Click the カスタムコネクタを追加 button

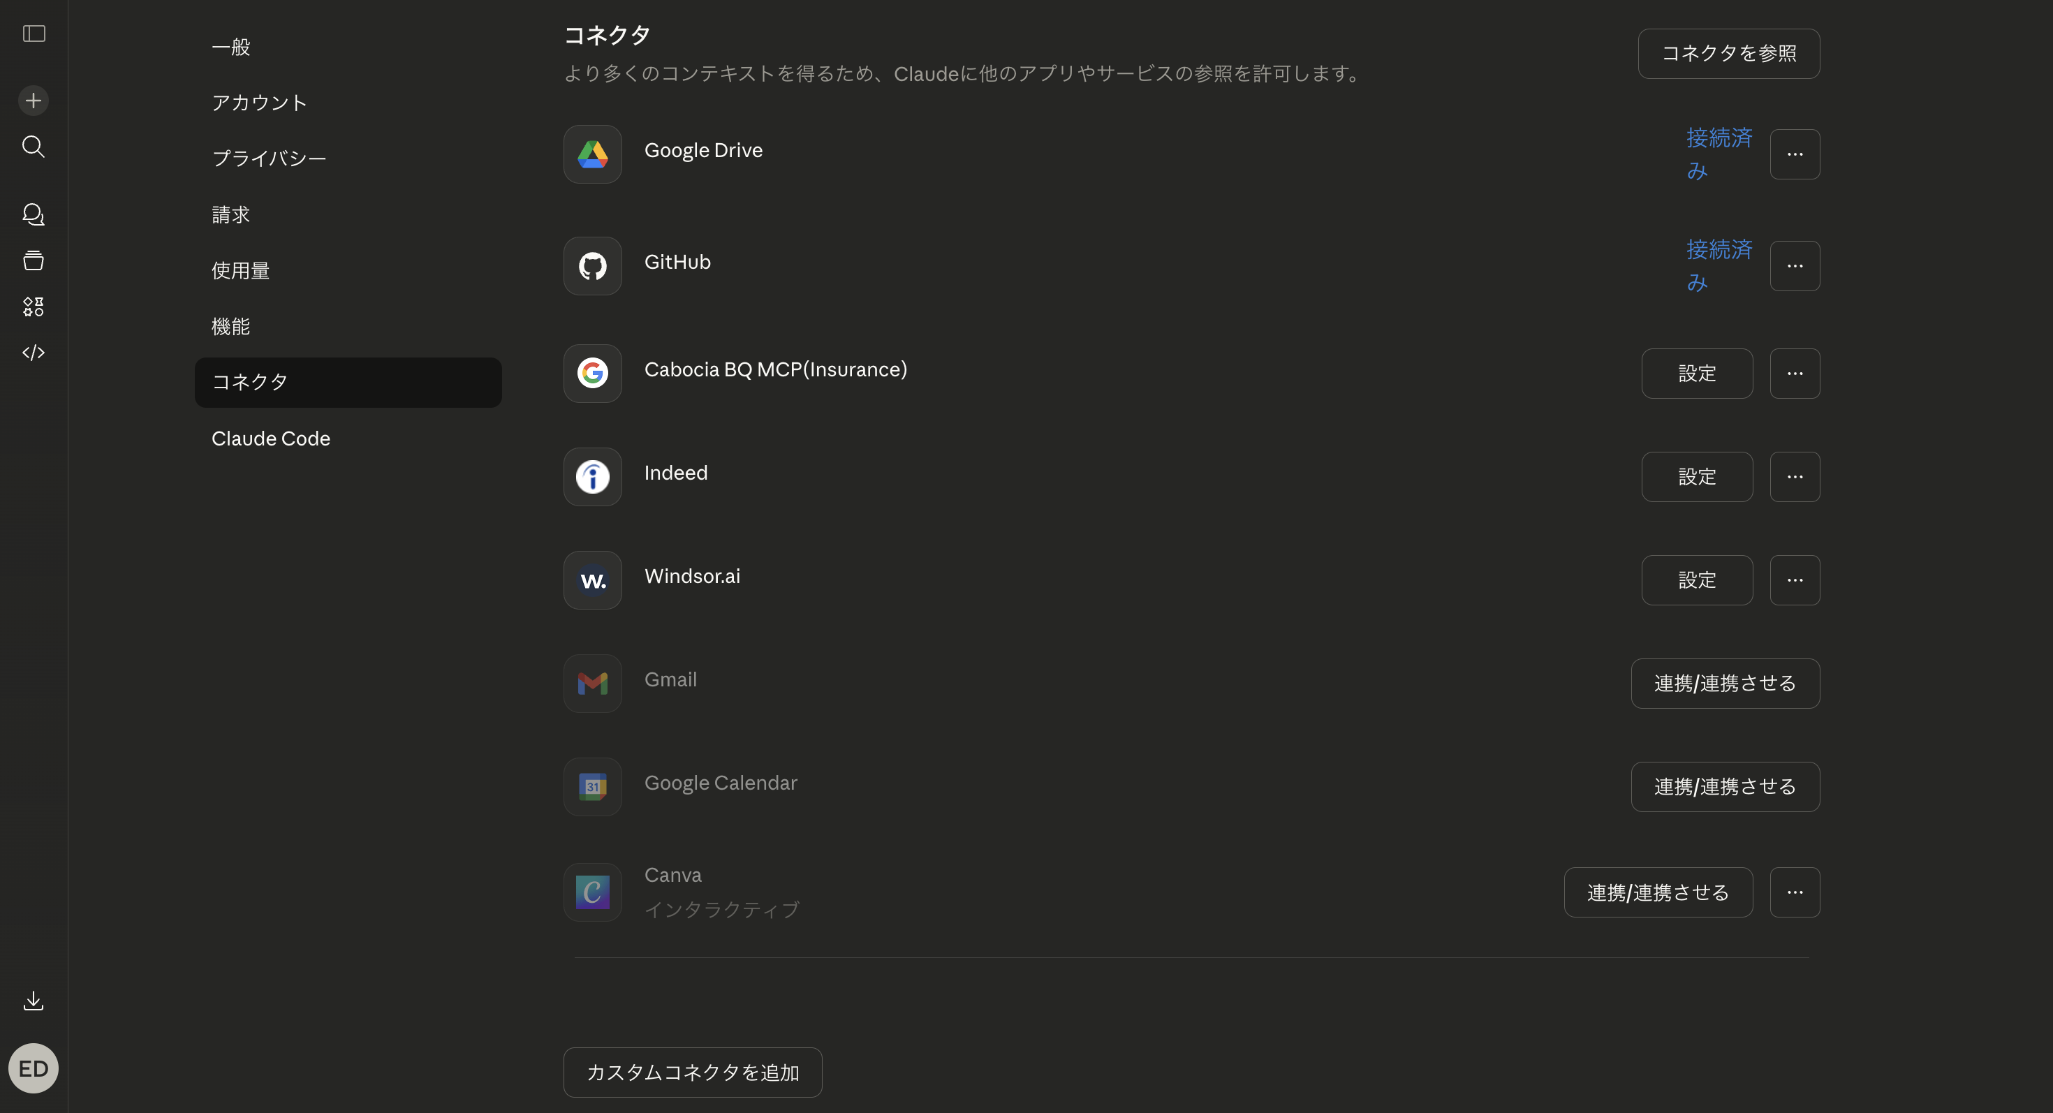click(691, 1072)
